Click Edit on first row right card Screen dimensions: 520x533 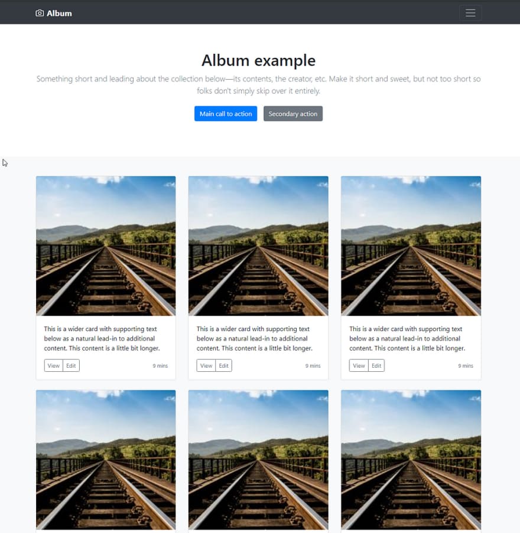click(376, 365)
